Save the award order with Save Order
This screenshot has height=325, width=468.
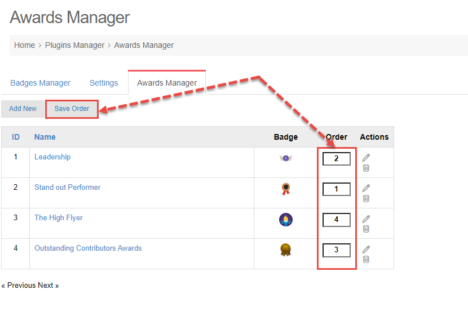click(72, 109)
